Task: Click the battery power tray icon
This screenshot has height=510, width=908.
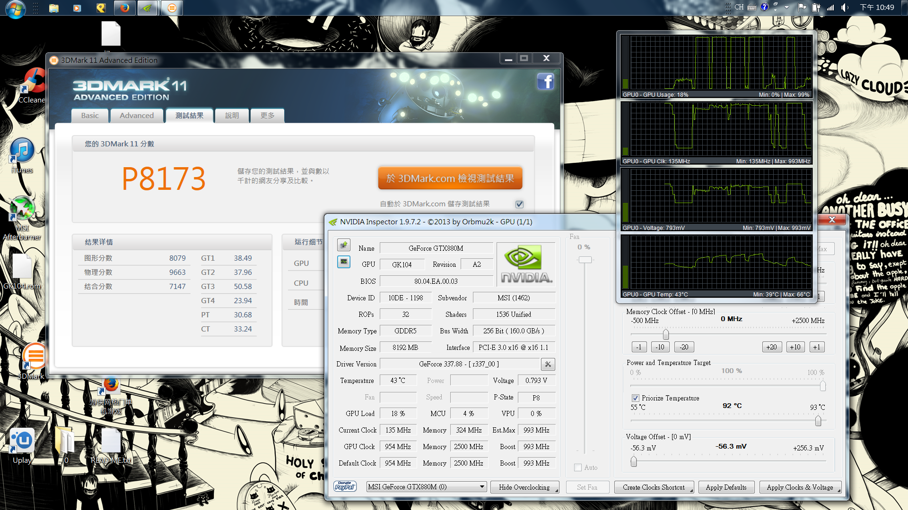Action: 816,8
